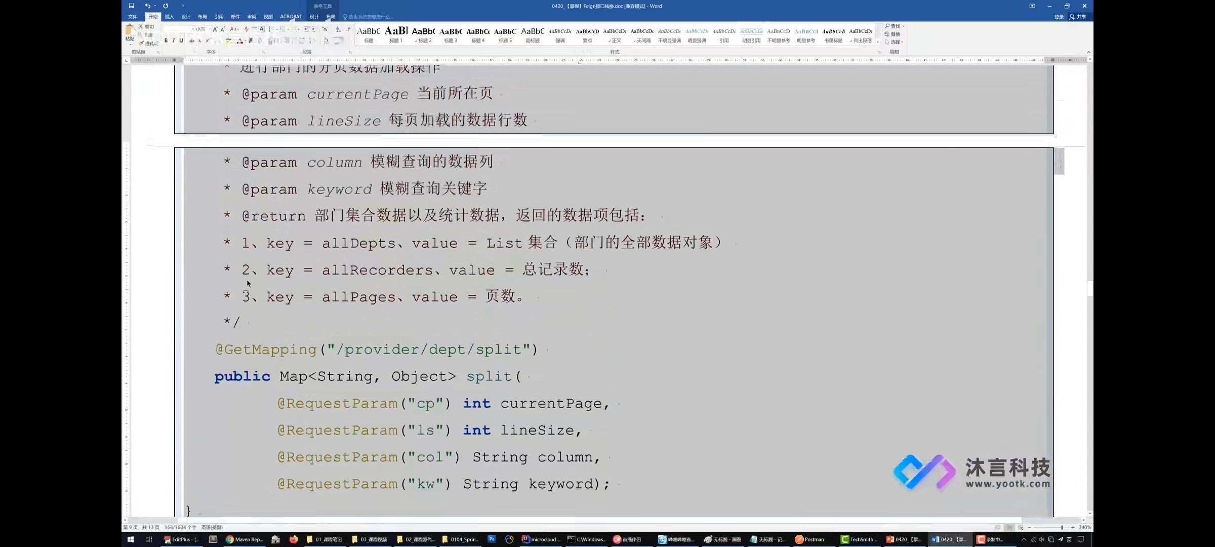Toggle Underline formatting

181,41
